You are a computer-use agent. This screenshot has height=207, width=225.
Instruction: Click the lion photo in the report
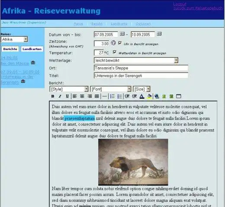tap(133, 162)
